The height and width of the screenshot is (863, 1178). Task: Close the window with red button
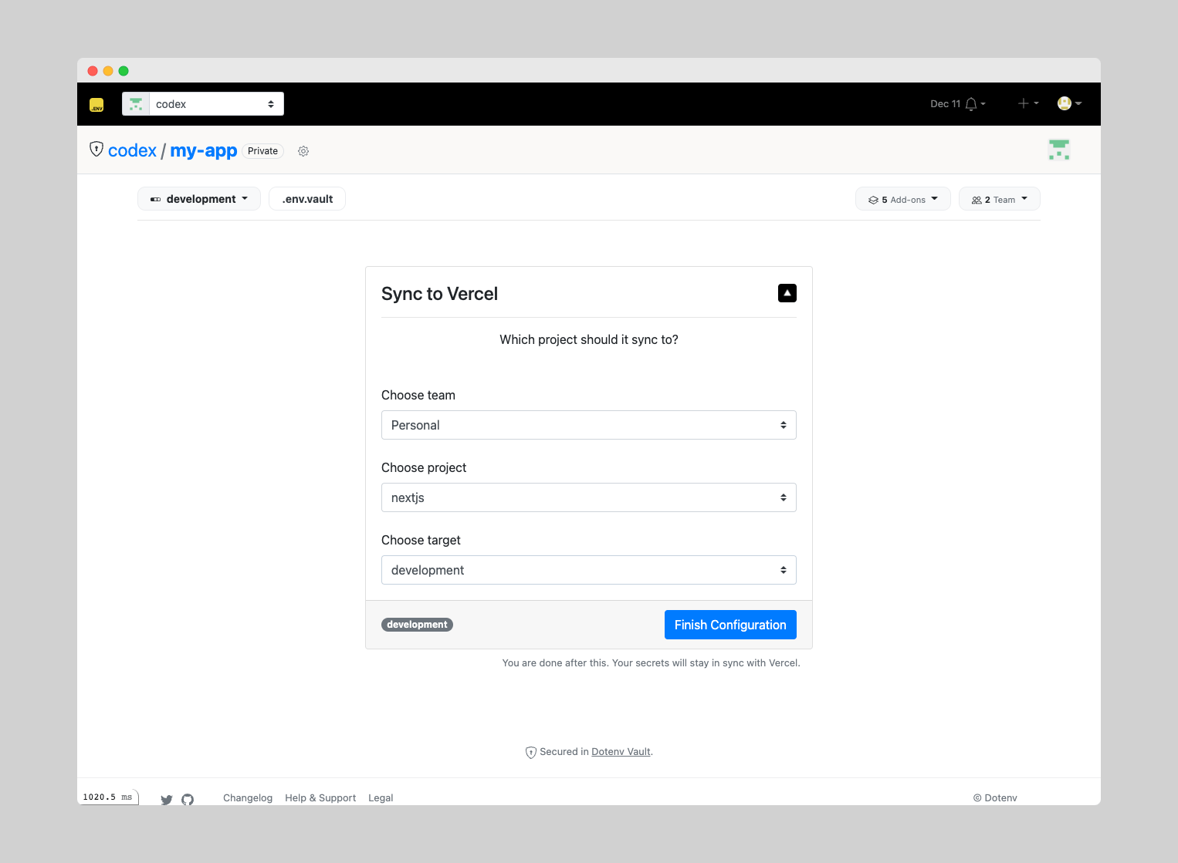click(93, 71)
